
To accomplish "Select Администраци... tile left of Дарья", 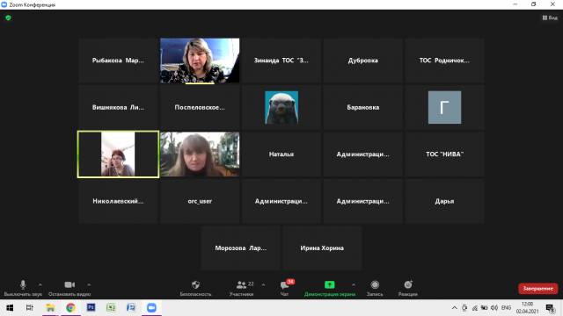I will pos(362,201).
